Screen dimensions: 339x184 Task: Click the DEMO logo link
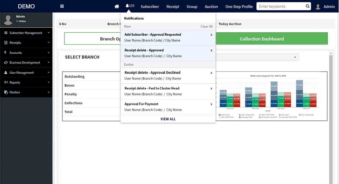pyautogui.click(x=26, y=6)
